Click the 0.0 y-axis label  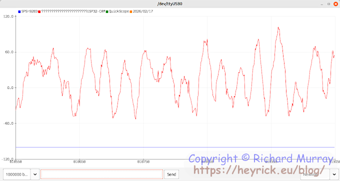[x=10, y=88]
